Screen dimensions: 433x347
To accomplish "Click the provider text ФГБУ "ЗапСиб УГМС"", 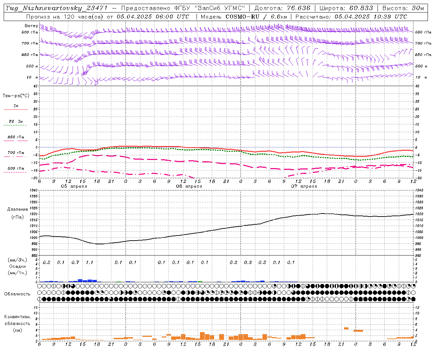I will [209, 8].
